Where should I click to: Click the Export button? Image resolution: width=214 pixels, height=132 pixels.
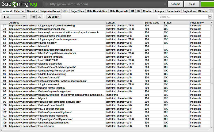(x=54, y=17)
